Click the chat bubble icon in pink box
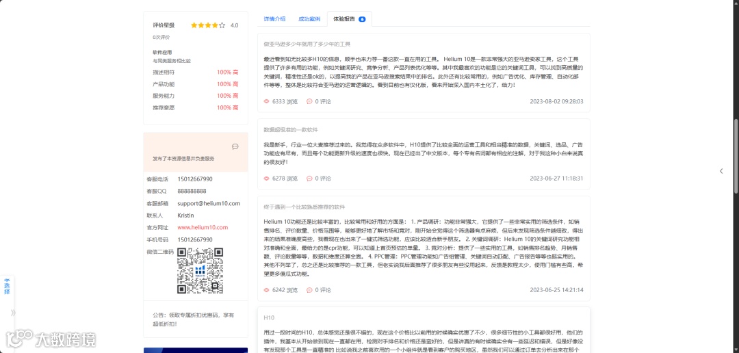 235,146
